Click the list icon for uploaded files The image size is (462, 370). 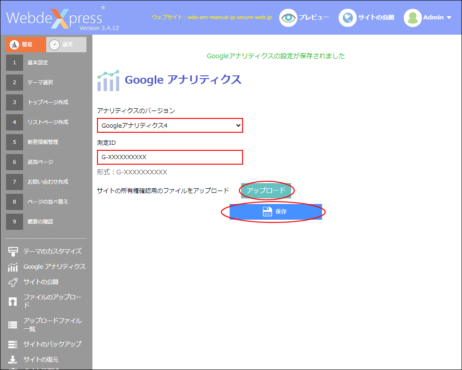pyautogui.click(x=12, y=325)
